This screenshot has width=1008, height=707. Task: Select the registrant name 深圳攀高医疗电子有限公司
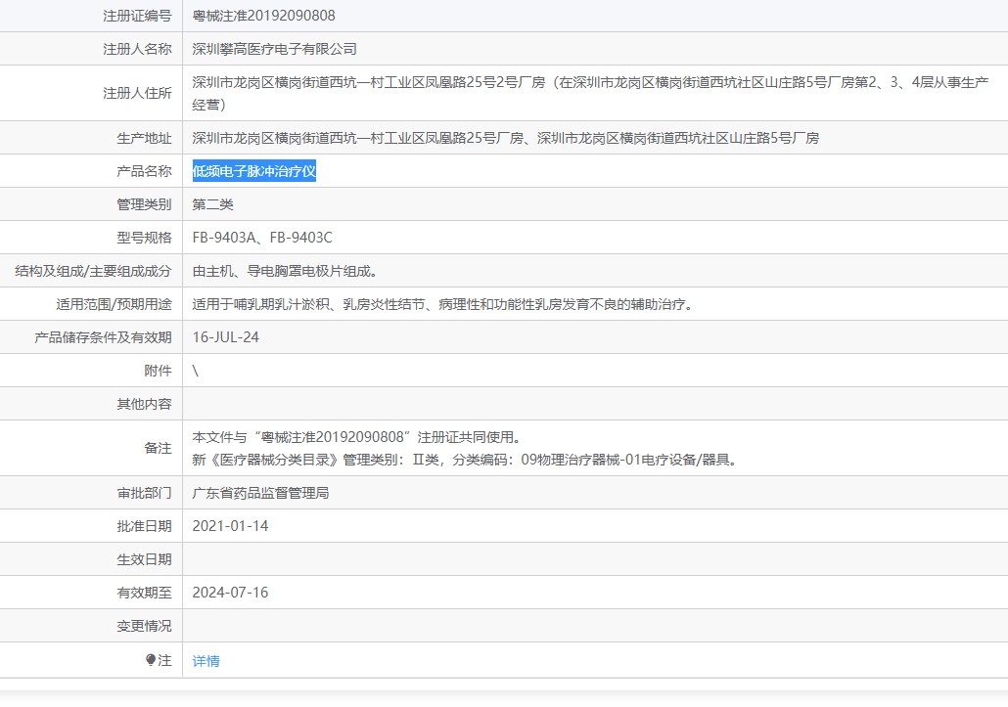coord(274,49)
